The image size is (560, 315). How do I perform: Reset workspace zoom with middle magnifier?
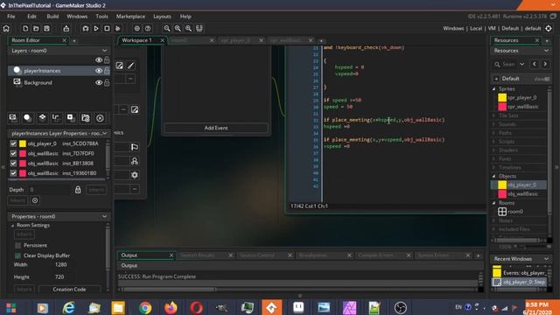tap(178, 29)
